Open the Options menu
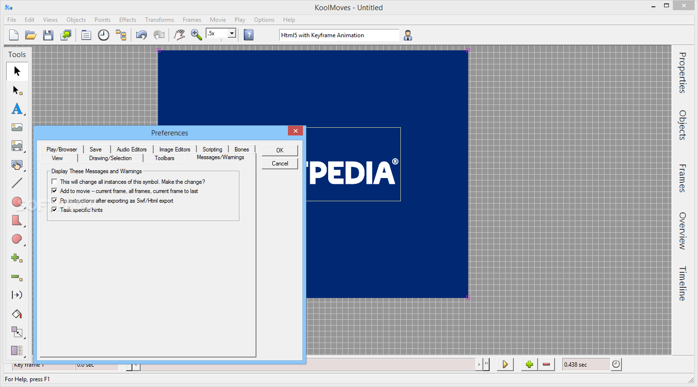The height and width of the screenshot is (387, 698). (x=264, y=20)
